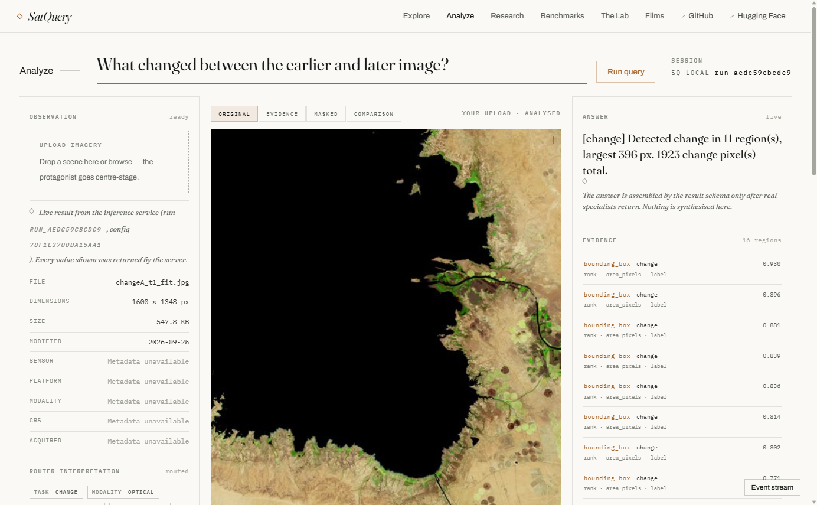Click the file size value 547.8 KB
Screen dimensions: 817x505
(173, 322)
